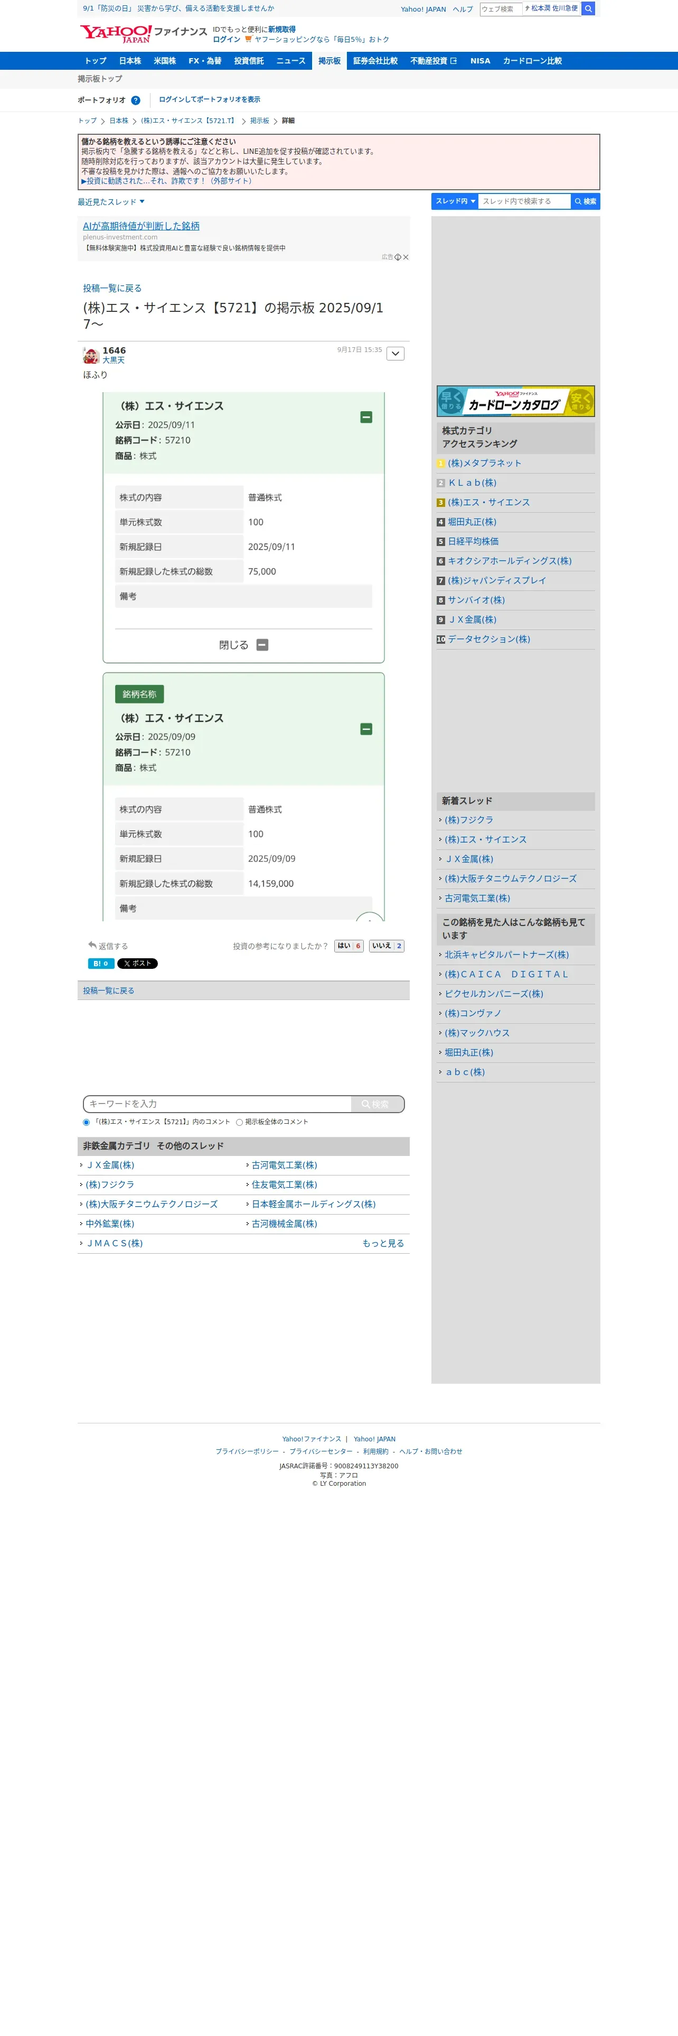Select the 掲示板全体のコメント radio button
The width and height of the screenshot is (678, 2036).
tap(239, 1122)
